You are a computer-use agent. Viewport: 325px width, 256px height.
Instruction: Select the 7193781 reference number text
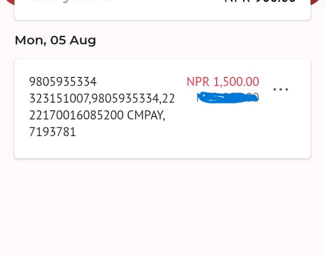(52, 132)
